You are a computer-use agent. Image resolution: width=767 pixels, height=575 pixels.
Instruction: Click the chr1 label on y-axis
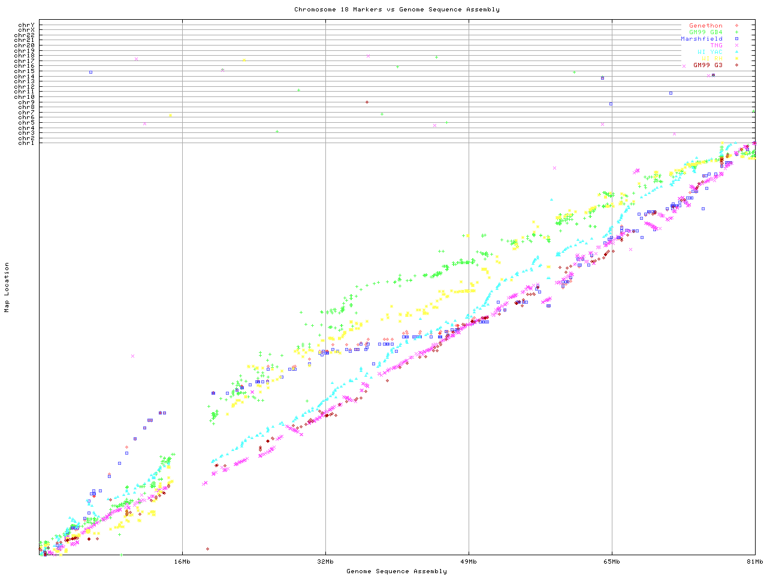[26, 143]
